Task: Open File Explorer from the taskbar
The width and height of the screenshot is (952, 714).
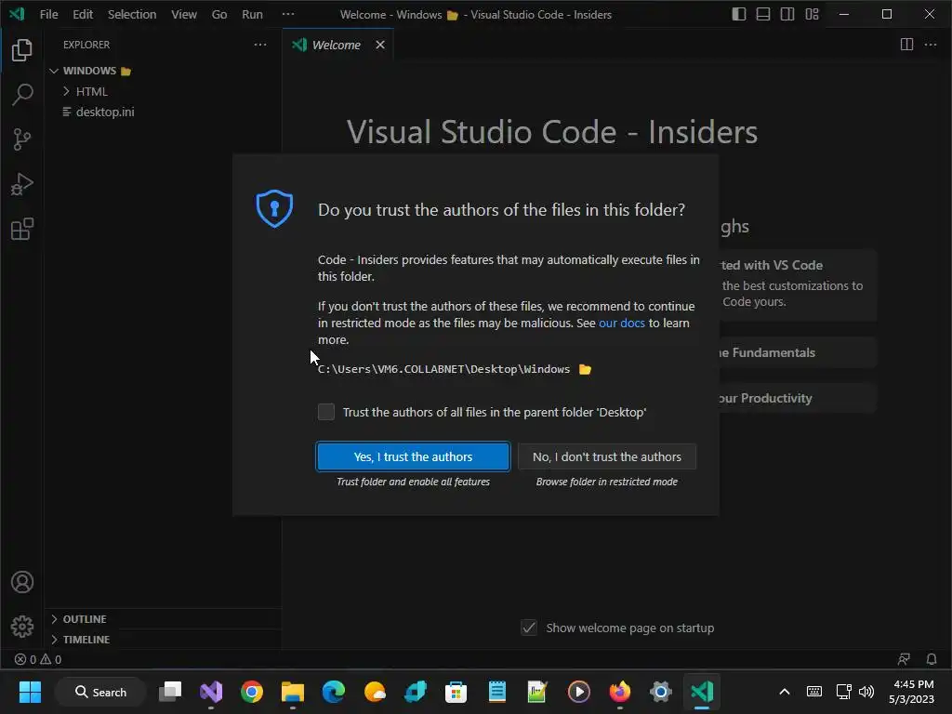Action: click(293, 692)
